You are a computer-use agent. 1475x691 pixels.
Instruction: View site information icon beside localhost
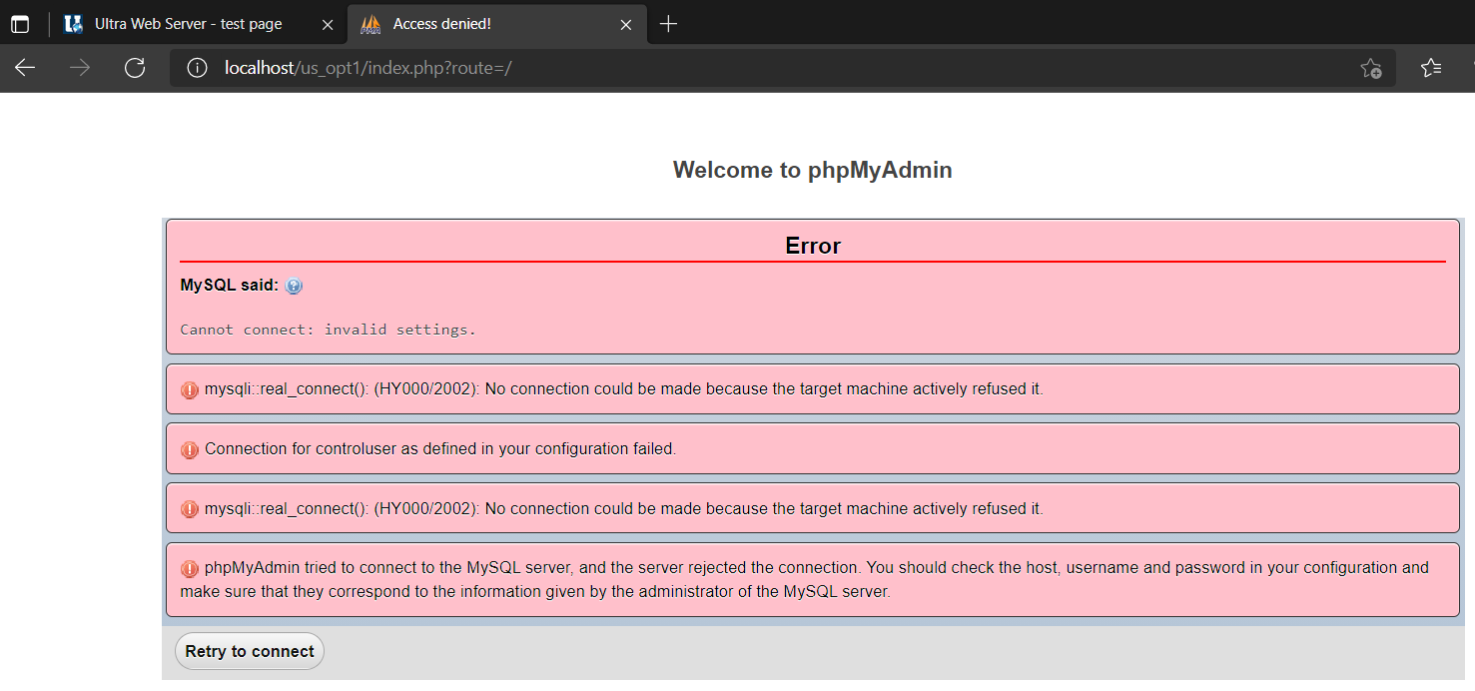(198, 68)
